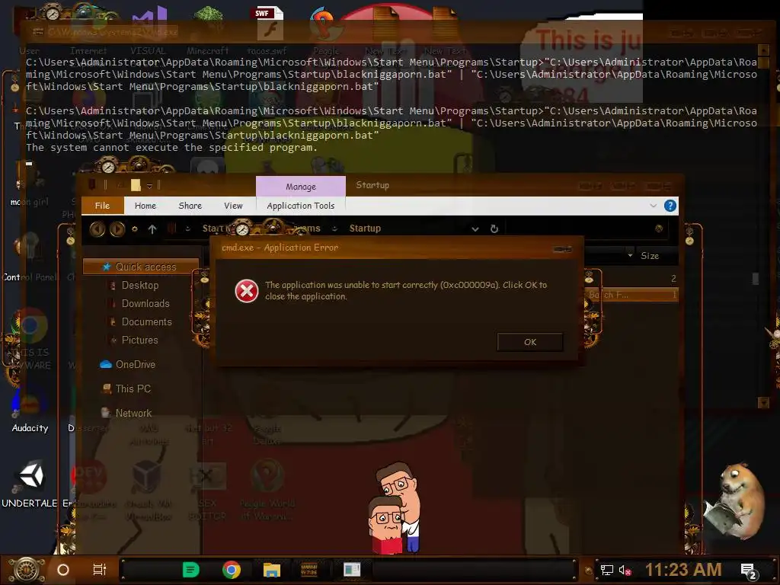
Task: Open the Home ribbon tab
Action: (145, 206)
